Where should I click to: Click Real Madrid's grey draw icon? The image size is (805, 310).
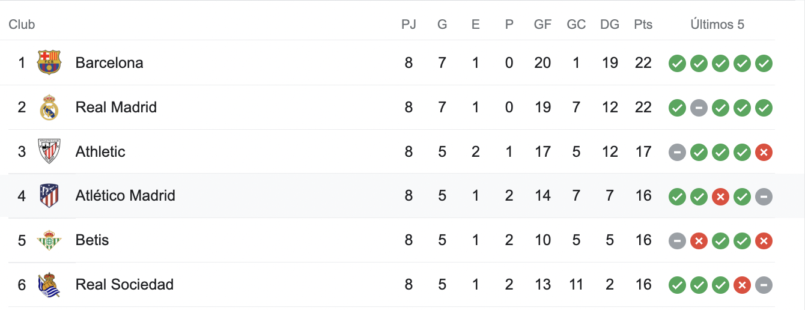[699, 108]
